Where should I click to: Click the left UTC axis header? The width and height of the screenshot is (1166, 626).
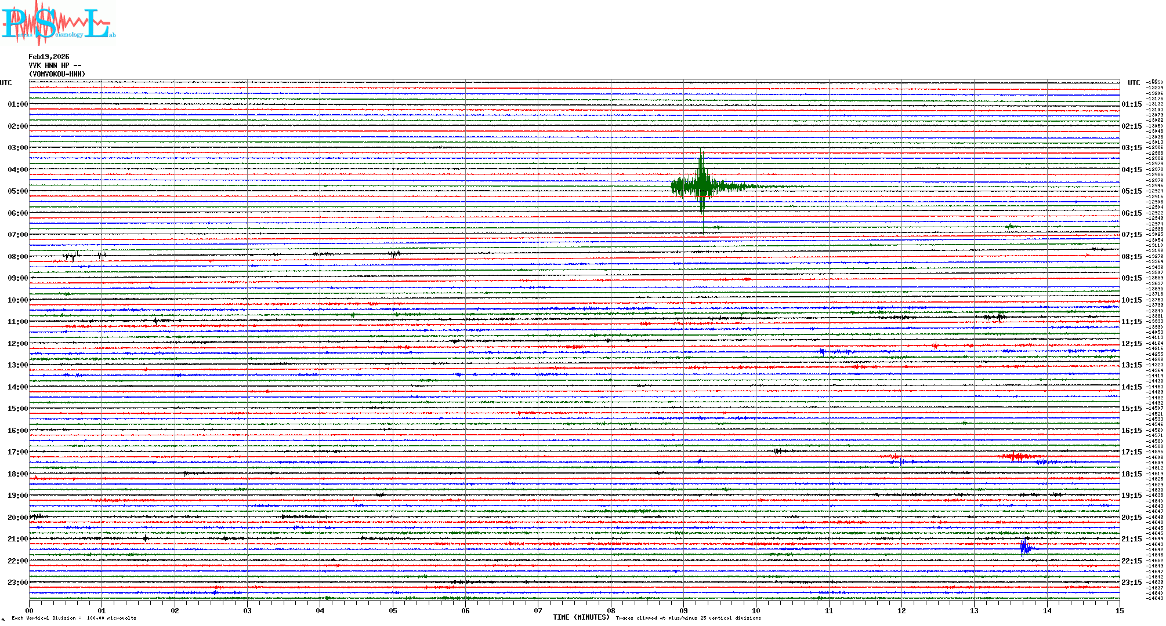[x=6, y=83]
